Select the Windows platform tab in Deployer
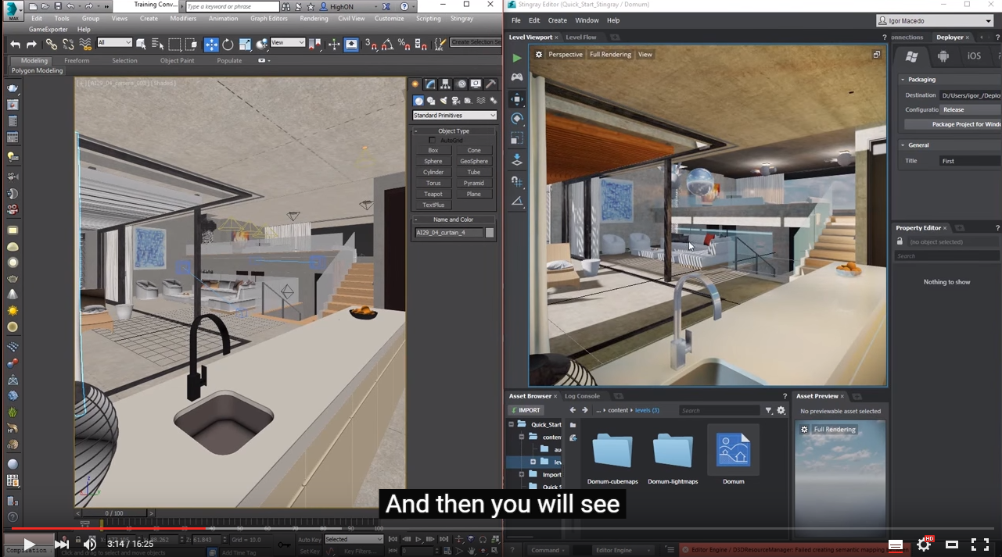Viewport: 1002px width, 557px height. [x=910, y=55]
